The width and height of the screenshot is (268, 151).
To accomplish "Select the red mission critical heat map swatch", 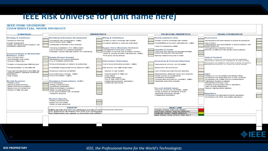I will (x=201, y=109).
